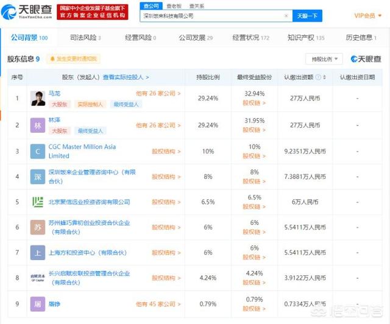The height and width of the screenshot is (324, 390).
Task: Open the 历史信息 tab
Action: (x=361, y=38)
